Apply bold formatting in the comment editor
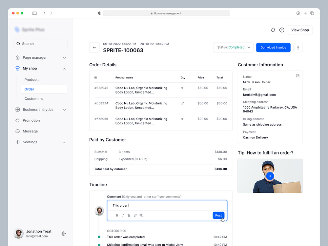 pyautogui.click(x=117, y=215)
